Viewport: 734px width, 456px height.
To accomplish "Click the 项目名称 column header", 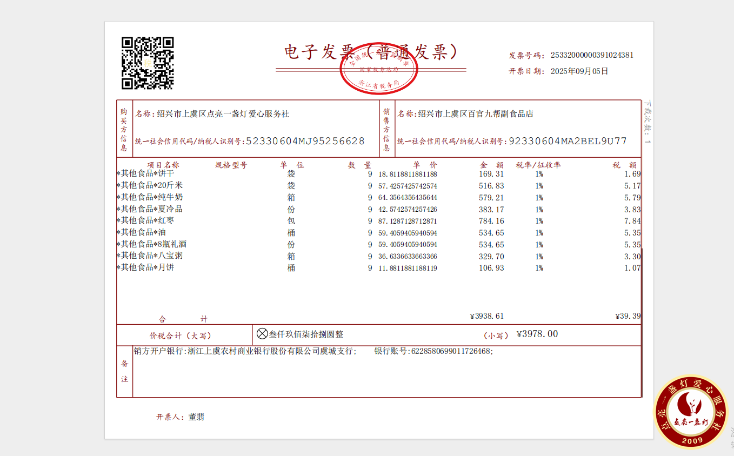I will (x=163, y=165).
